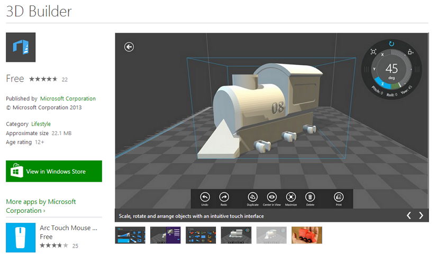Click View in Windows Store button

tap(54, 172)
